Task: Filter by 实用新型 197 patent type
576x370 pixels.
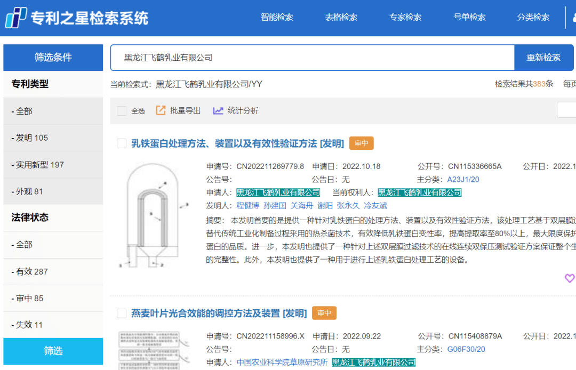Action: pos(40,165)
